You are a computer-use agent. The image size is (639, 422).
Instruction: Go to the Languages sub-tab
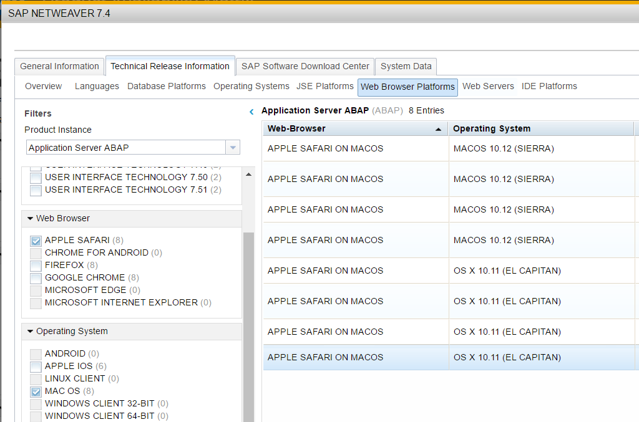coord(97,86)
